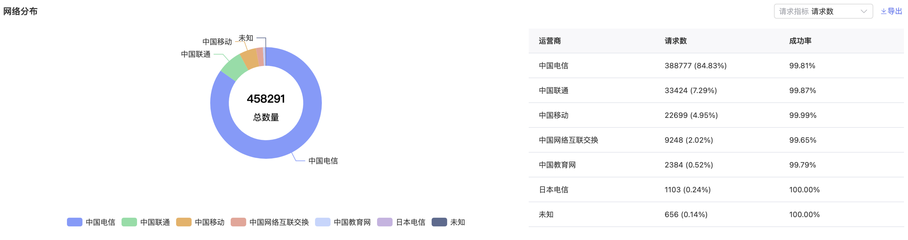Viewport: 908px width, 240px height.
Task: Select the 中国教育网 table row
Action: tap(716, 165)
